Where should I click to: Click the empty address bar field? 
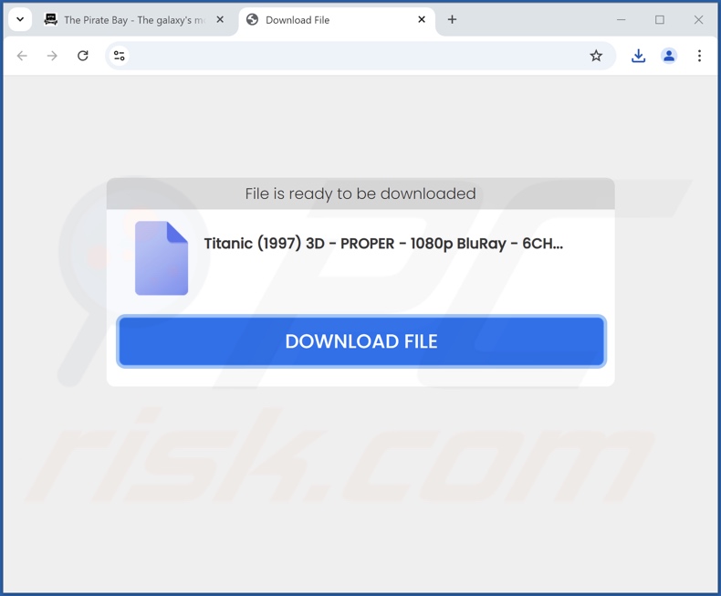click(x=354, y=56)
